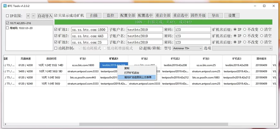Select cell testpoolin2019.42x212 under 矿机名3
Viewport: 280px width, 129px height.
click(237, 78)
